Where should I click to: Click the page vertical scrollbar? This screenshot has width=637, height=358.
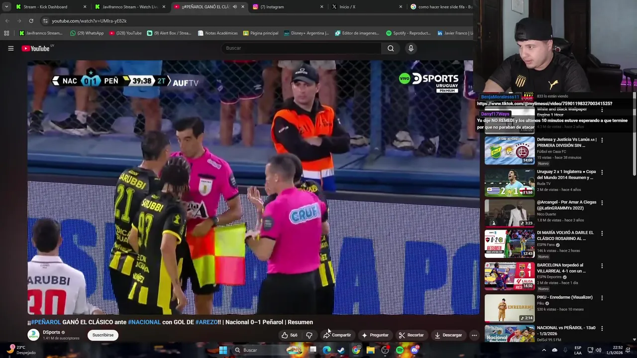tap(635, 134)
